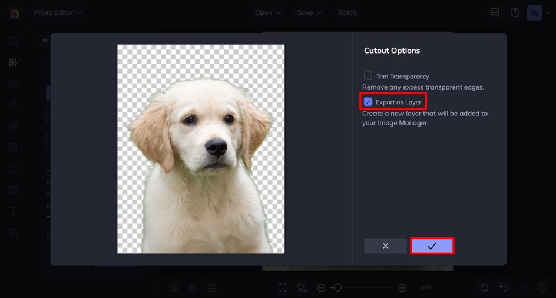Apply the cutout with checkmark button
Screen dimensions: 556x298
[432, 246]
